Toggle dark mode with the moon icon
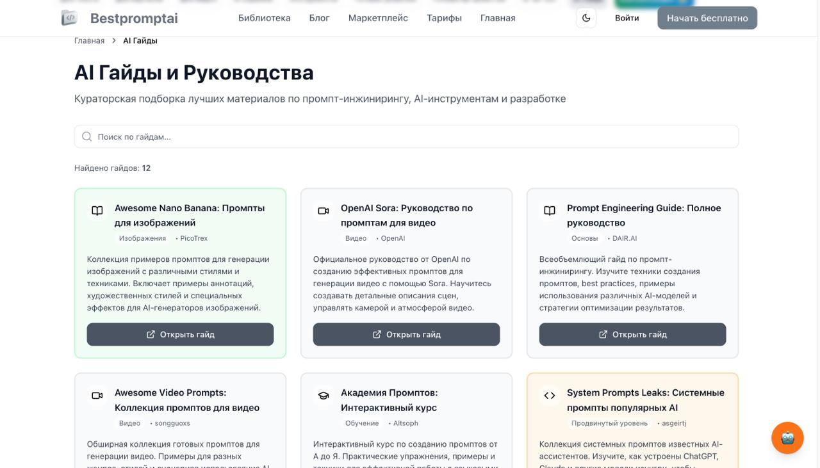 point(586,18)
